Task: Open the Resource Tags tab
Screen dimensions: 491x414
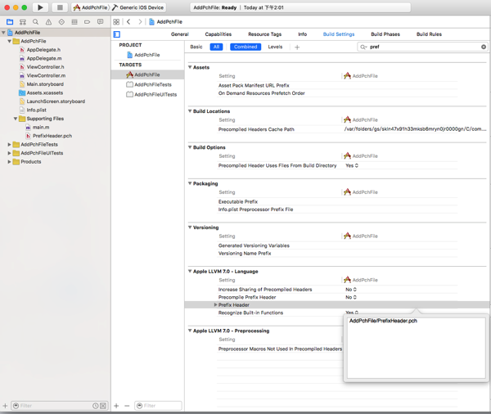Action: tap(264, 34)
